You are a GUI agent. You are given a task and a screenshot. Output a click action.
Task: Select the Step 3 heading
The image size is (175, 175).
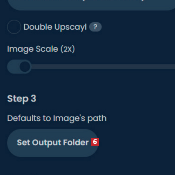22,99
